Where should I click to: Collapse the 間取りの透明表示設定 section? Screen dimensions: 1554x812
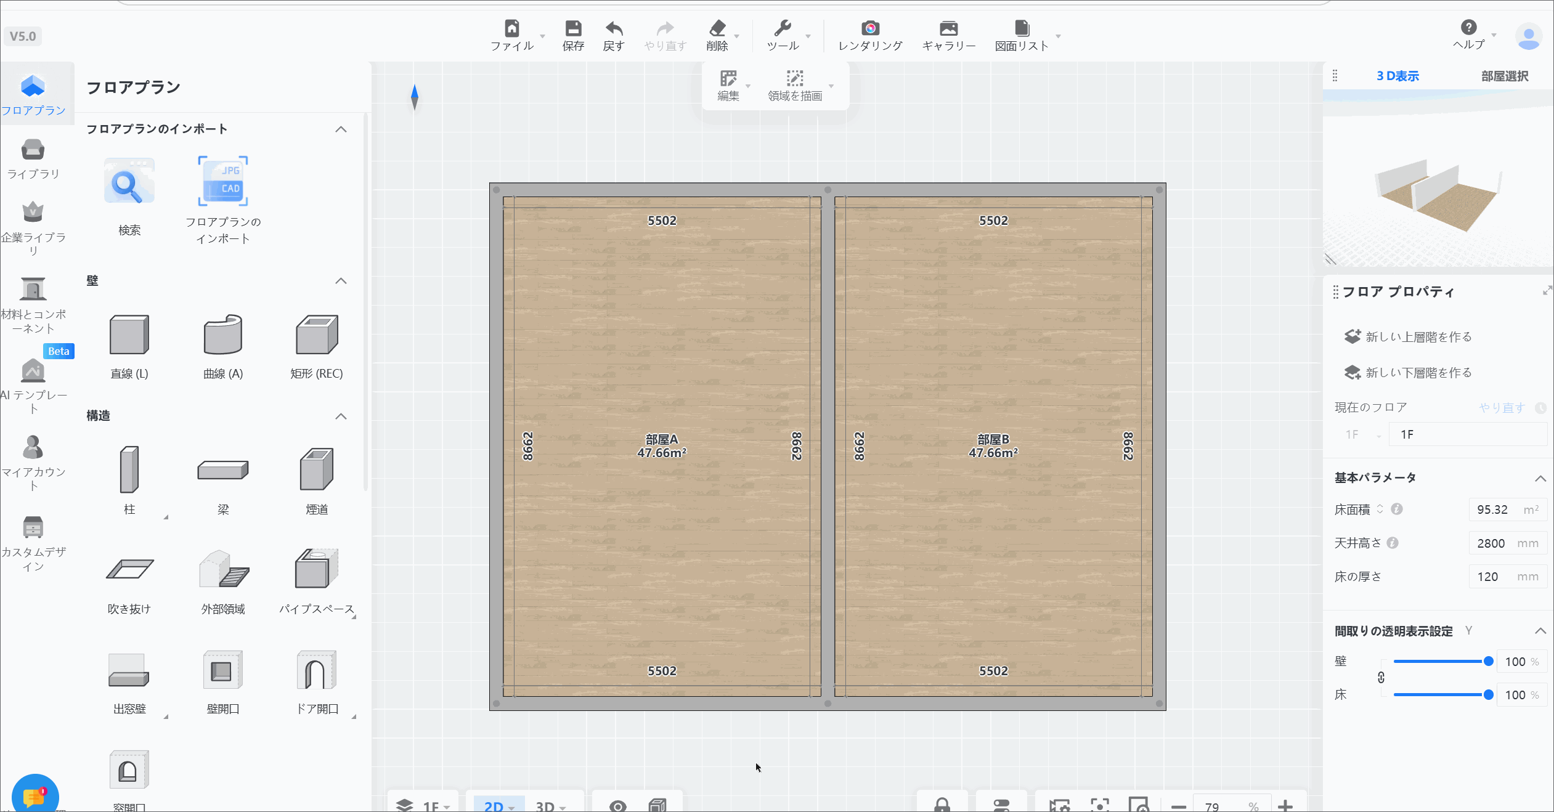pos(1540,631)
